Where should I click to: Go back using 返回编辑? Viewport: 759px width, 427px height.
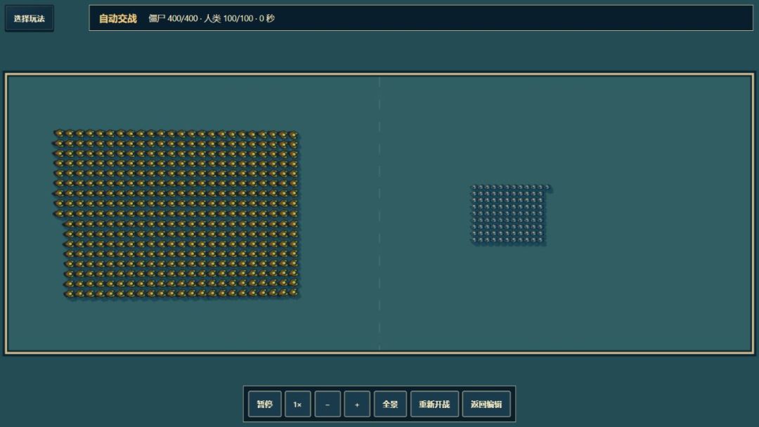[486, 404]
